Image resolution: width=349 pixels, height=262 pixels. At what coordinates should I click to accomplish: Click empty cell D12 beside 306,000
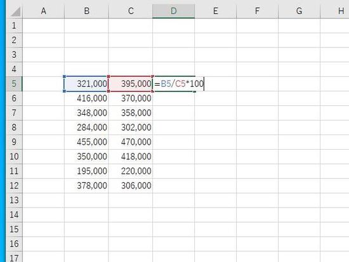[174, 185]
